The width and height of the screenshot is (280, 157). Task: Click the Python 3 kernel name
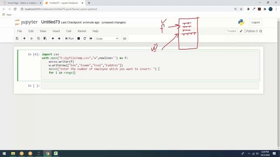point(252,31)
